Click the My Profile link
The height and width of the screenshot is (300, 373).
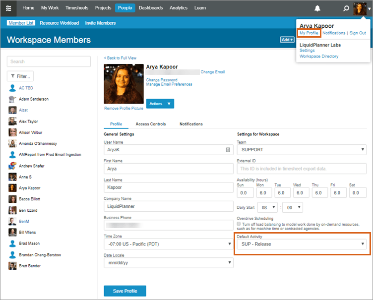309,33
